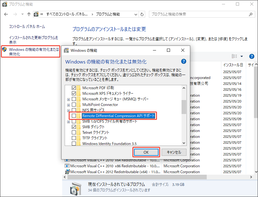Click the Refresh button beside address bar
The height and width of the screenshot is (197, 258).
click(x=142, y=15)
